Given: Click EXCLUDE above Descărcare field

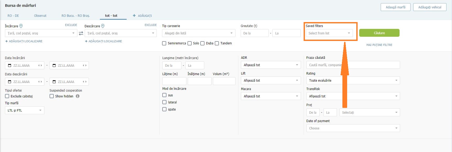Looking at the screenshot, I should (151, 25).
